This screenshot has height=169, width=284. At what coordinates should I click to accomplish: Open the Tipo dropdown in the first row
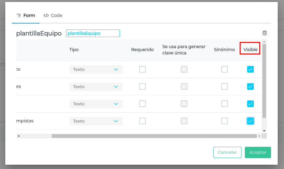point(96,69)
